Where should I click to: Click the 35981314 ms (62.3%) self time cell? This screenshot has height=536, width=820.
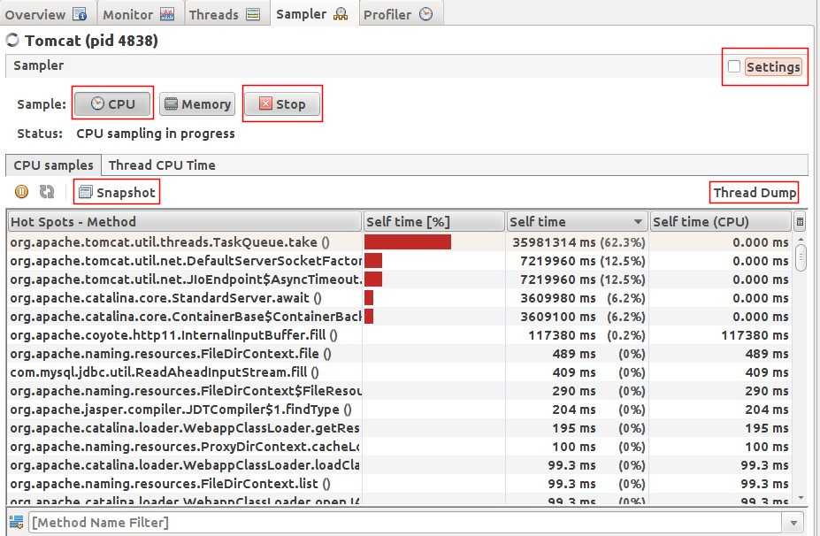[578, 242]
